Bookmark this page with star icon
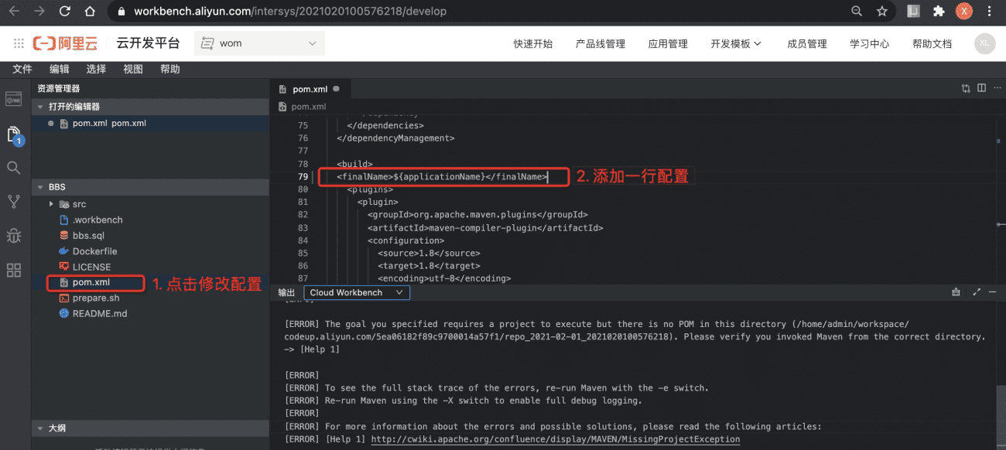This screenshot has width=1006, height=450. point(882,12)
